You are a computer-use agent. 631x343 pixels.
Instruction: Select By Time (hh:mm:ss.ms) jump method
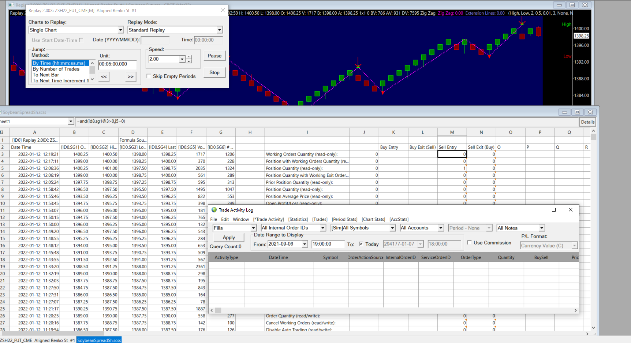60,63
